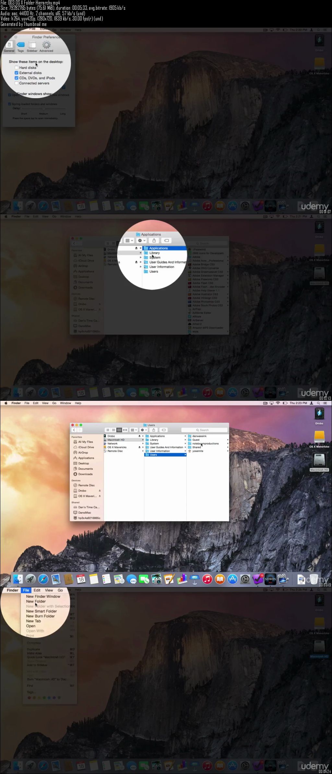Select column view in the Users window
This screenshot has height=774, width=332.
[x=119, y=430]
